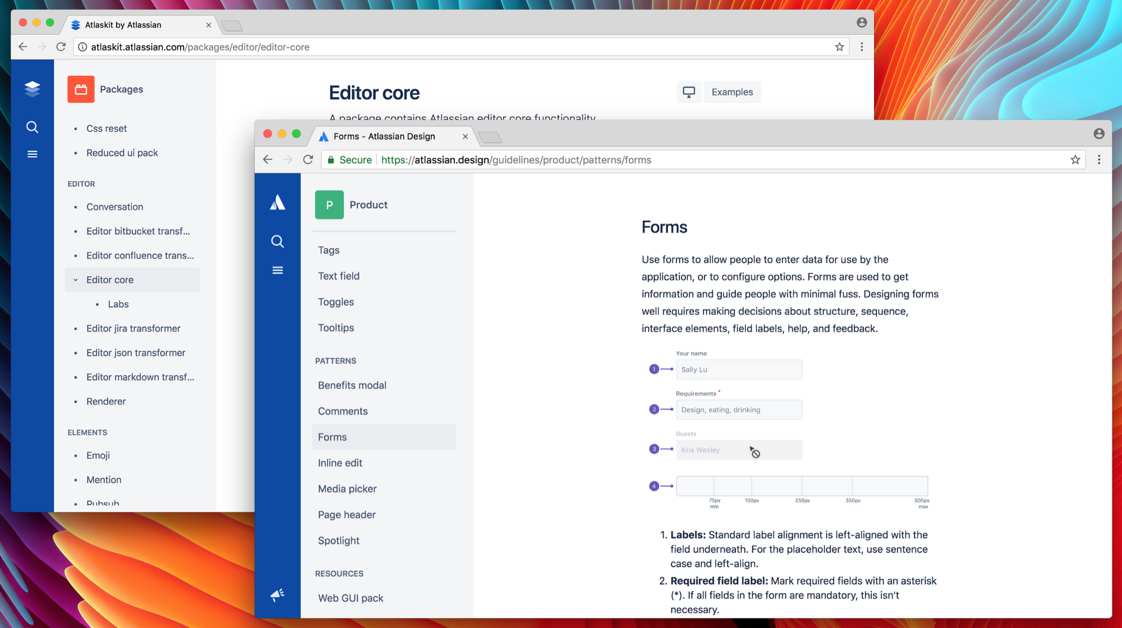
Task: Open Tags in the Product sidebar
Action: [329, 250]
